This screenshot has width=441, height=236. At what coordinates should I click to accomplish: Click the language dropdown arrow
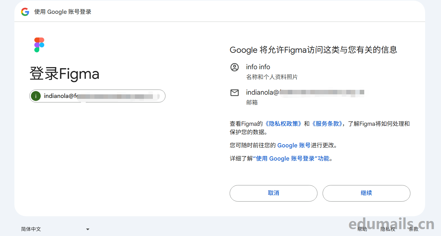tap(88, 229)
